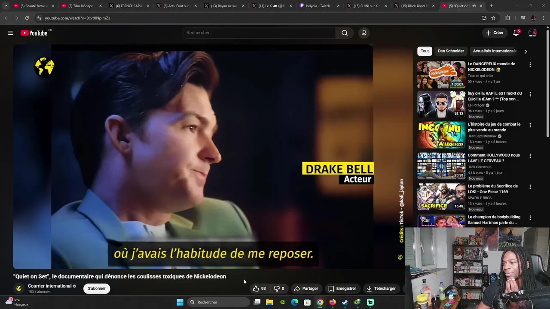Open Courrier international channel link

click(49, 286)
